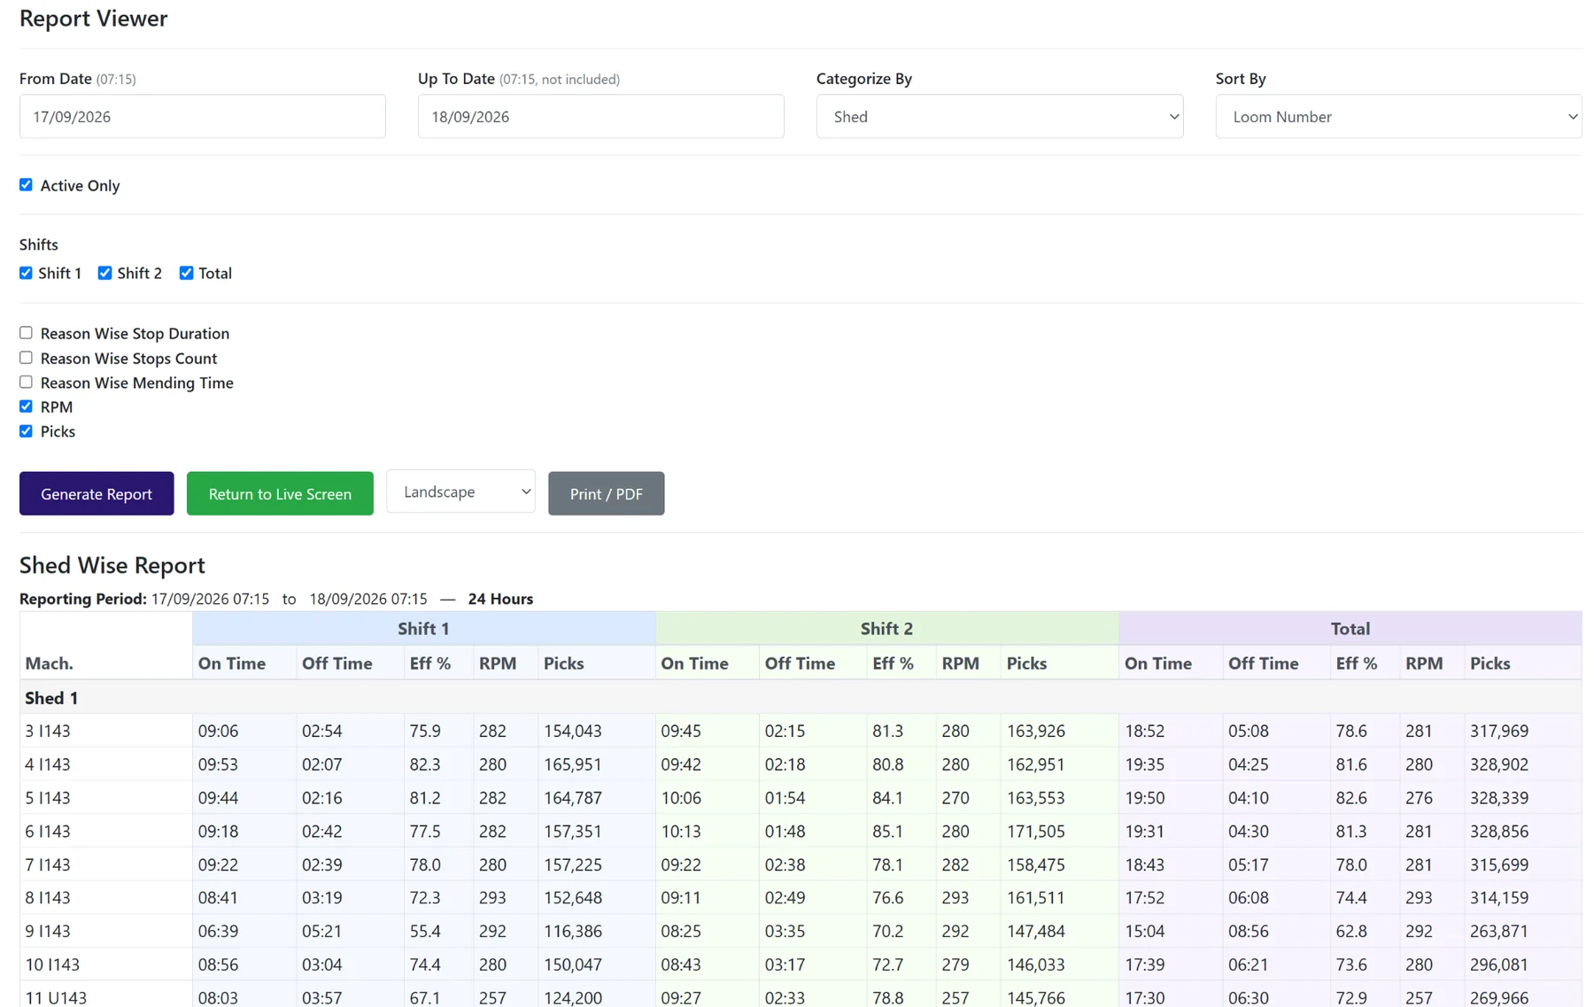Select machine row 5 I143
Viewport: 1594px width, 1007px height.
click(x=801, y=797)
